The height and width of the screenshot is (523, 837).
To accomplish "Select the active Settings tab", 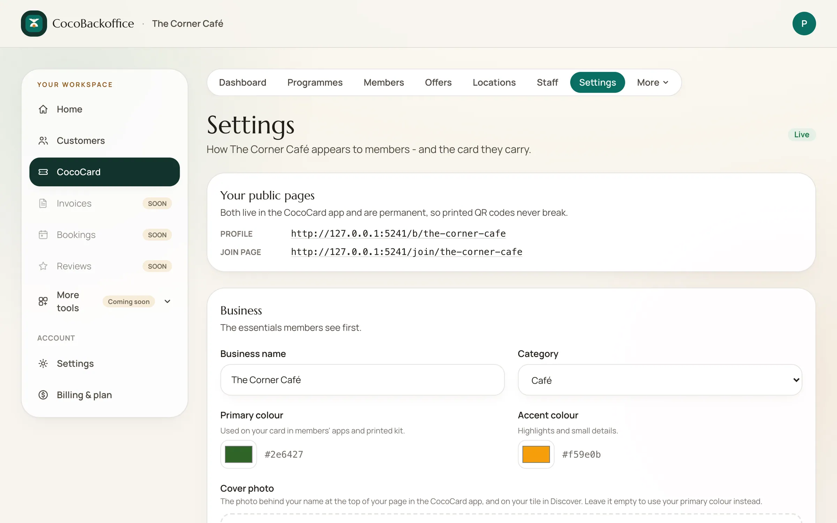I will (597, 82).
